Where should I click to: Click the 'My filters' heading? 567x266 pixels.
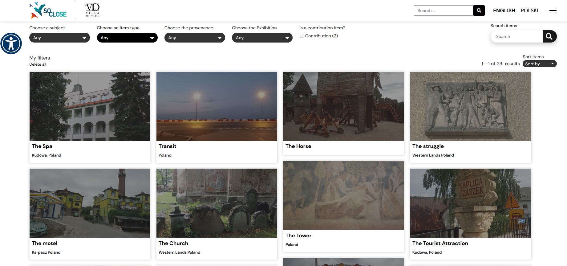pyautogui.click(x=40, y=58)
